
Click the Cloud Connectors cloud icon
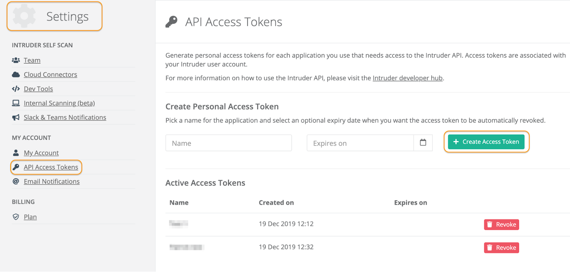point(16,75)
